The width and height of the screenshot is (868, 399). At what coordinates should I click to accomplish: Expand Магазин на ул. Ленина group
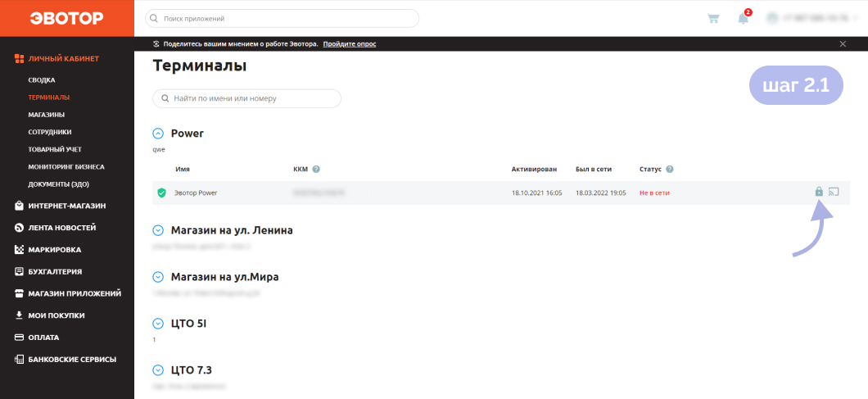[x=158, y=230]
